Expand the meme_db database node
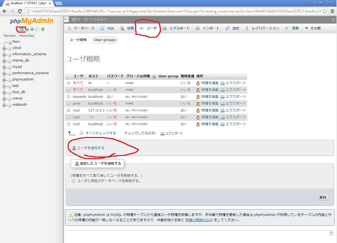337x243 pixels. click(4, 61)
